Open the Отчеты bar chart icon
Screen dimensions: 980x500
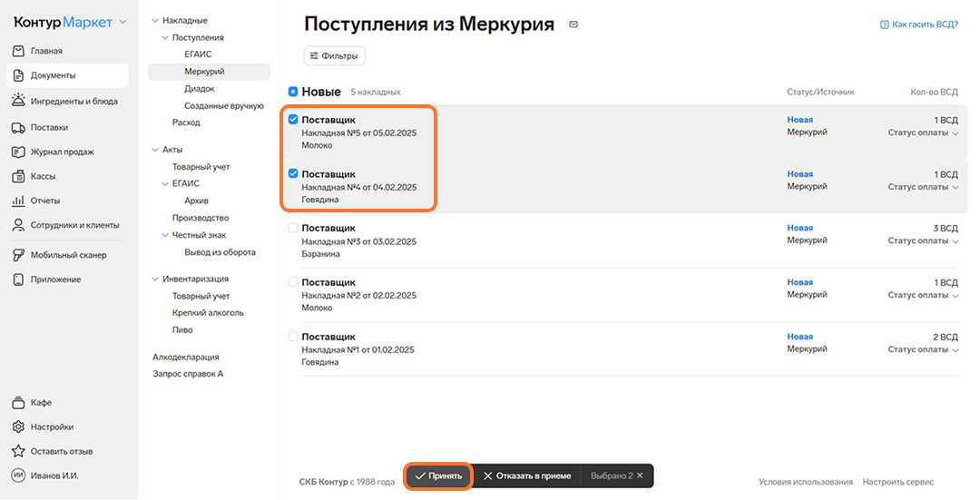19,201
